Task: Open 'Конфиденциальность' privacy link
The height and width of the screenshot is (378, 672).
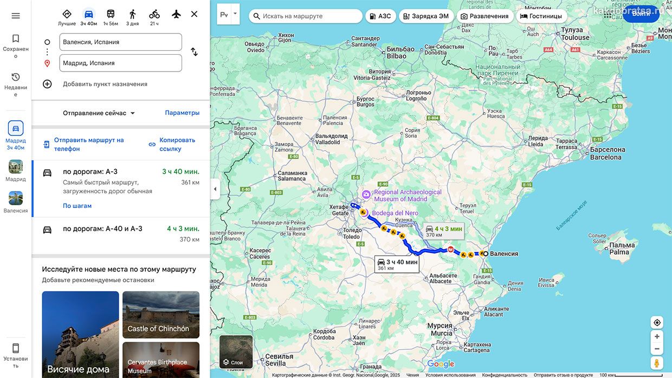Action: [505, 375]
